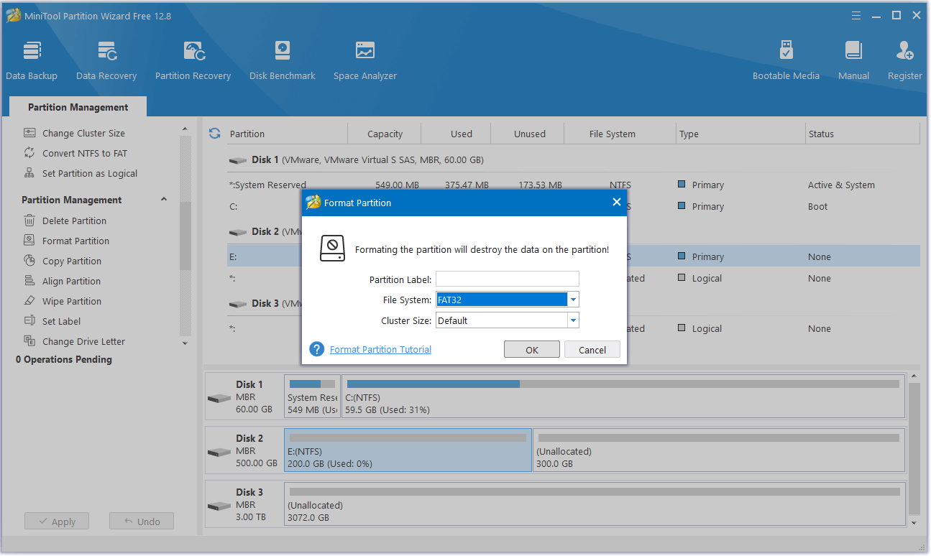
Task: Click the Register icon
Action: [904, 60]
